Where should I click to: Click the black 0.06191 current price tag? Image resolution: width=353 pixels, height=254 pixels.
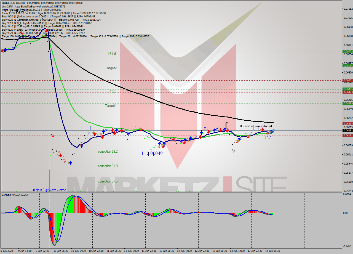tap(347, 130)
